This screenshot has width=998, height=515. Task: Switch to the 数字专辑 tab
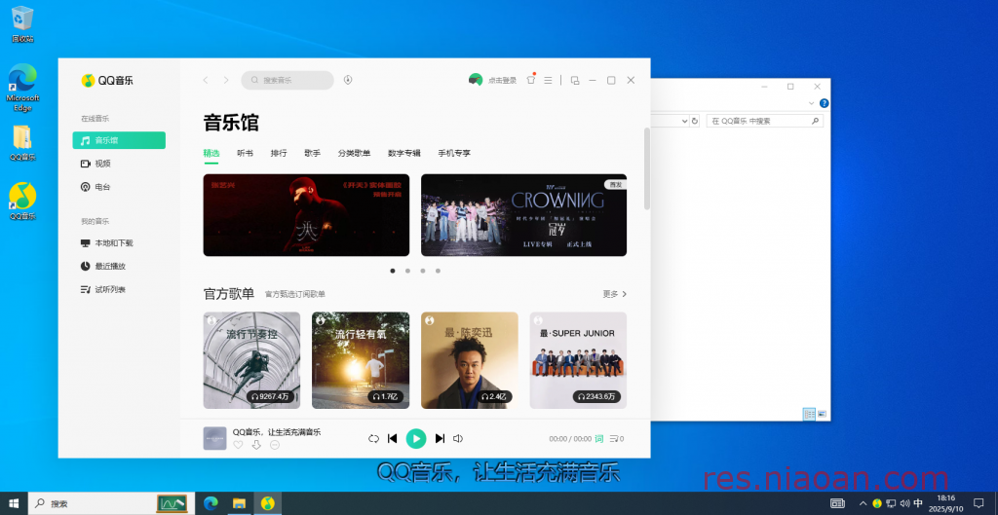point(404,153)
